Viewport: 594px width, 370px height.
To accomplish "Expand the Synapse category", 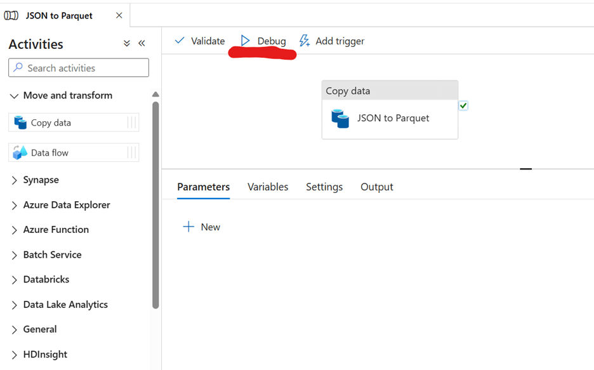I will [14, 180].
